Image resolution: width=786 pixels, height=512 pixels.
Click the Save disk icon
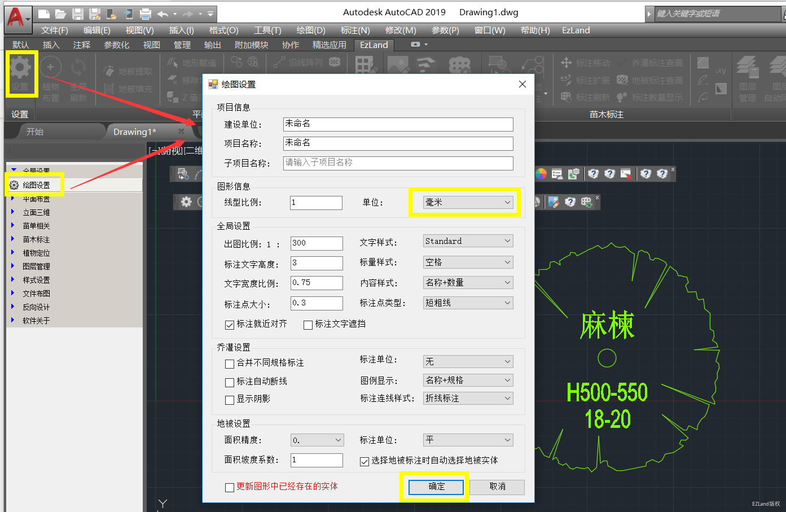click(x=78, y=14)
